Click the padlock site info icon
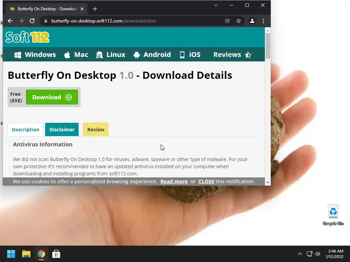Viewport: 350px width, 262px height. click(x=46, y=21)
